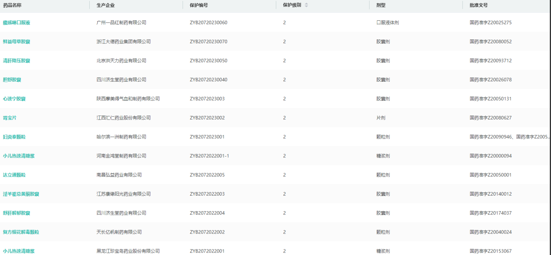This screenshot has width=551, height=255.
Task: Open the 胆舒胶囊 drug link
Action: click(x=12, y=80)
